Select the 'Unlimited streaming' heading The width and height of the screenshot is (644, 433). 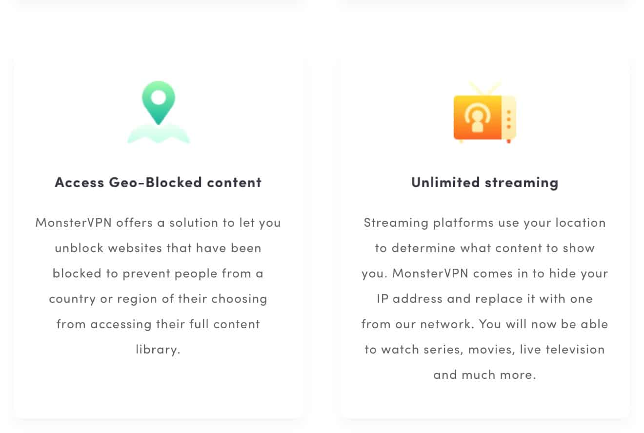click(485, 182)
